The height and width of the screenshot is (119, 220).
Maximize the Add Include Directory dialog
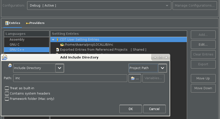pos(160,57)
